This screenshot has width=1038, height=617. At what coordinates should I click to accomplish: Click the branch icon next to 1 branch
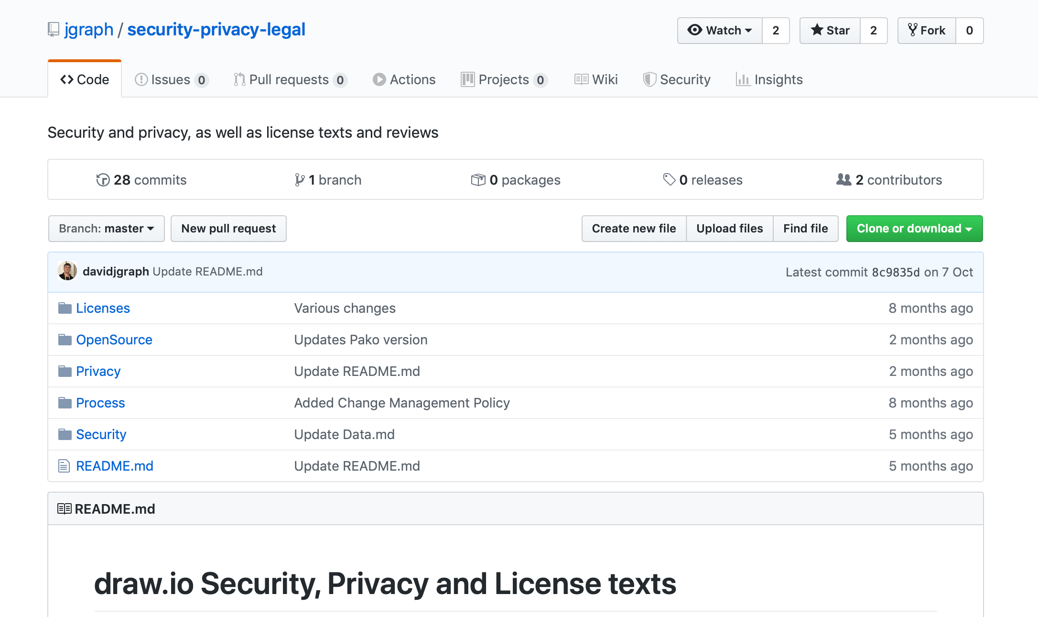[x=300, y=180]
